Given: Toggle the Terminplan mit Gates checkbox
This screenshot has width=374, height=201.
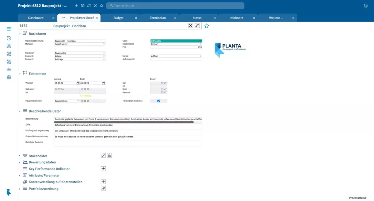Looking at the screenshot, I should (159, 101).
